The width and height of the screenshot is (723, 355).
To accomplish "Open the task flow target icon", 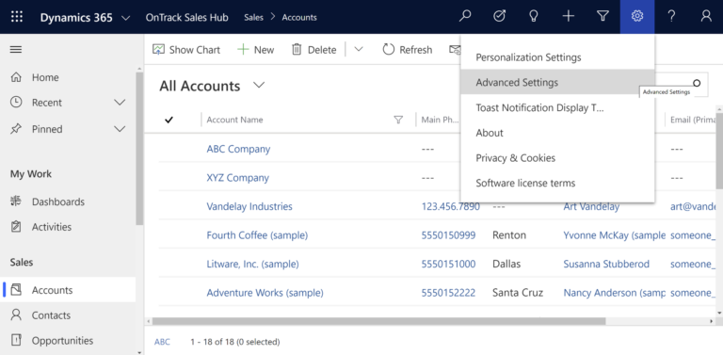I will [x=499, y=17].
